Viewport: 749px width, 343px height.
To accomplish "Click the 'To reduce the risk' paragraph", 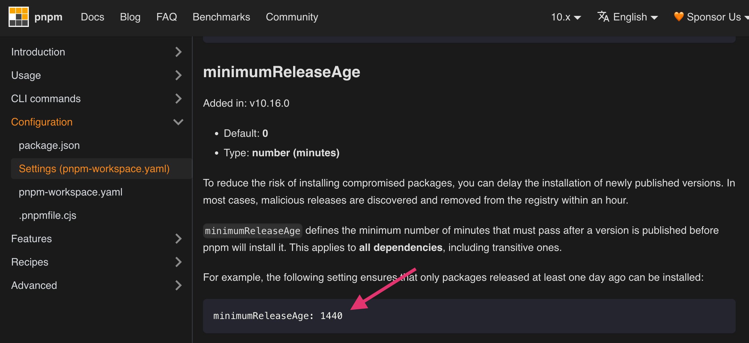I will 469,191.
